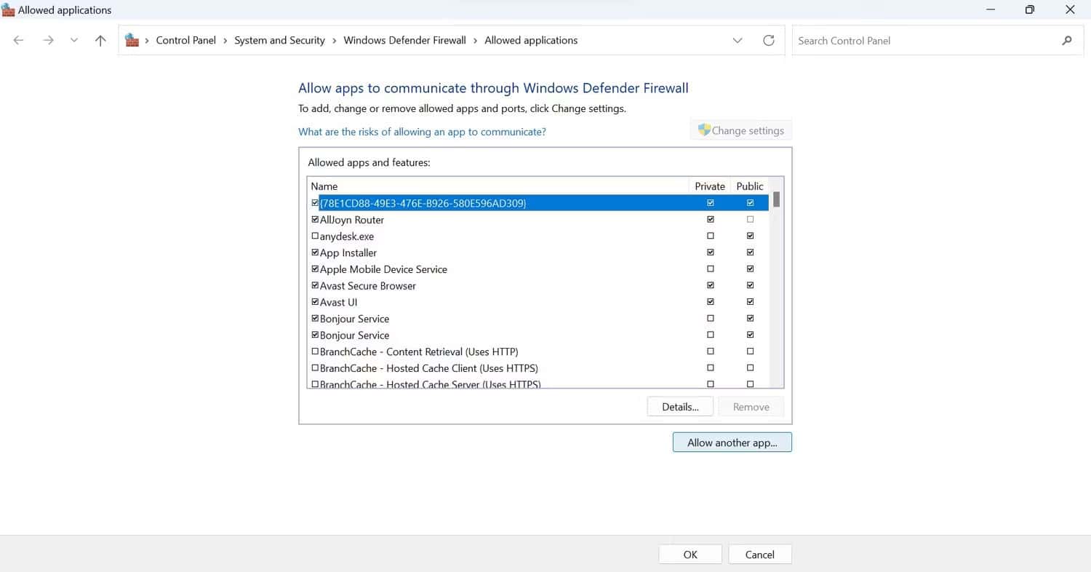Toggle Public checkbox for Avast UI
The image size is (1091, 572).
click(751, 302)
